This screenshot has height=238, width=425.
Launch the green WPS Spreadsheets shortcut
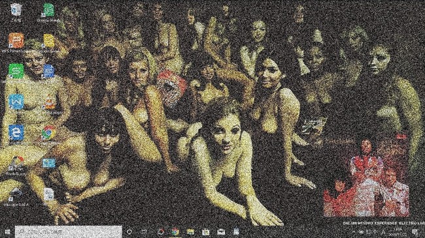click(16, 71)
